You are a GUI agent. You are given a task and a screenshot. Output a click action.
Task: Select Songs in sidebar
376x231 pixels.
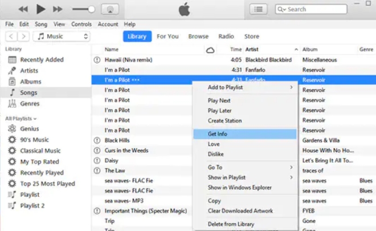point(46,92)
